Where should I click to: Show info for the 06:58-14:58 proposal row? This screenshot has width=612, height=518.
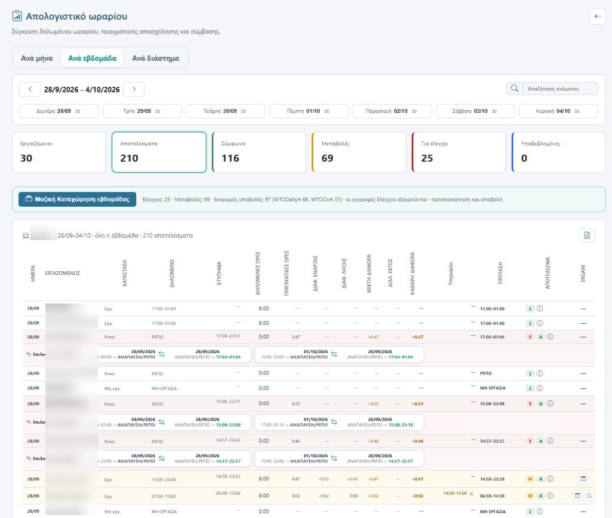[550, 495]
